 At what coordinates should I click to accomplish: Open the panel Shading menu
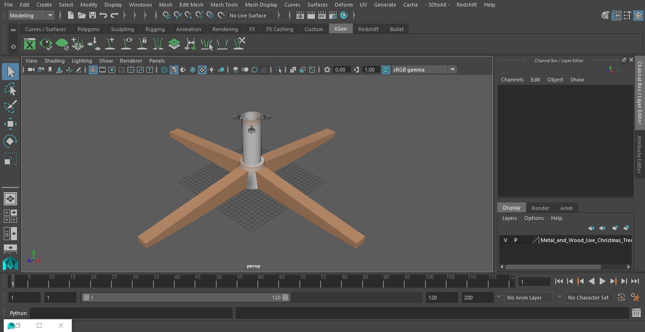(x=54, y=61)
